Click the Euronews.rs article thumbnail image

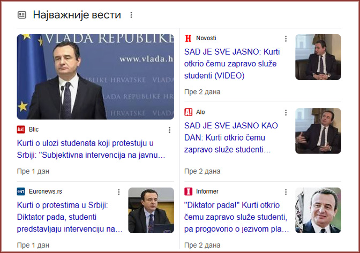point(151,210)
